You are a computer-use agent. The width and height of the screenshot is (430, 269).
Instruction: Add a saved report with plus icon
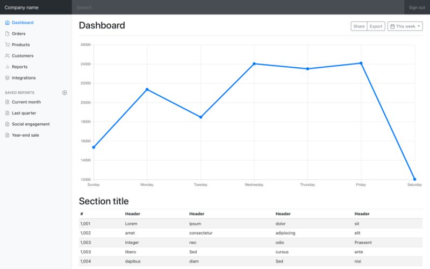64,93
